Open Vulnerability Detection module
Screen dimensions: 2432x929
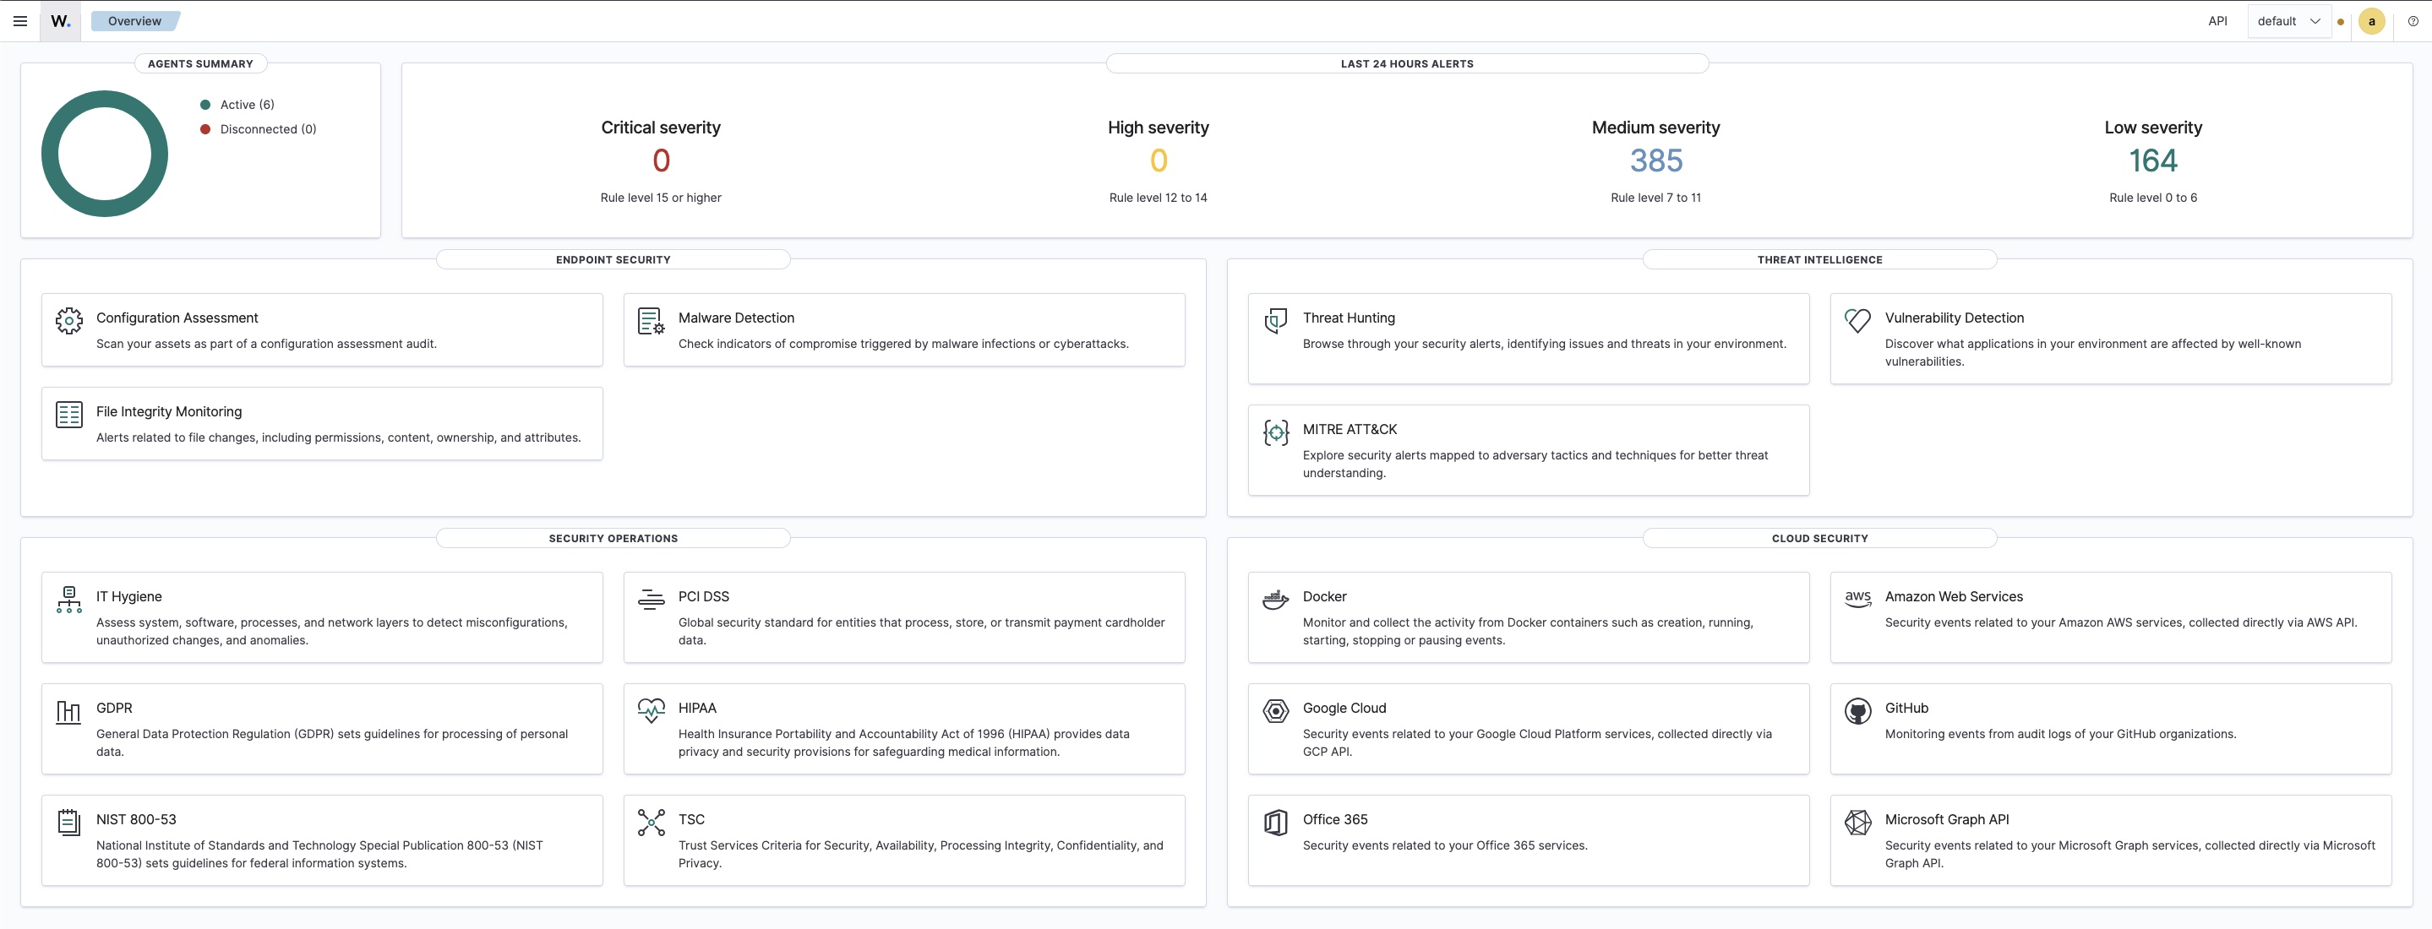[x=2110, y=339]
